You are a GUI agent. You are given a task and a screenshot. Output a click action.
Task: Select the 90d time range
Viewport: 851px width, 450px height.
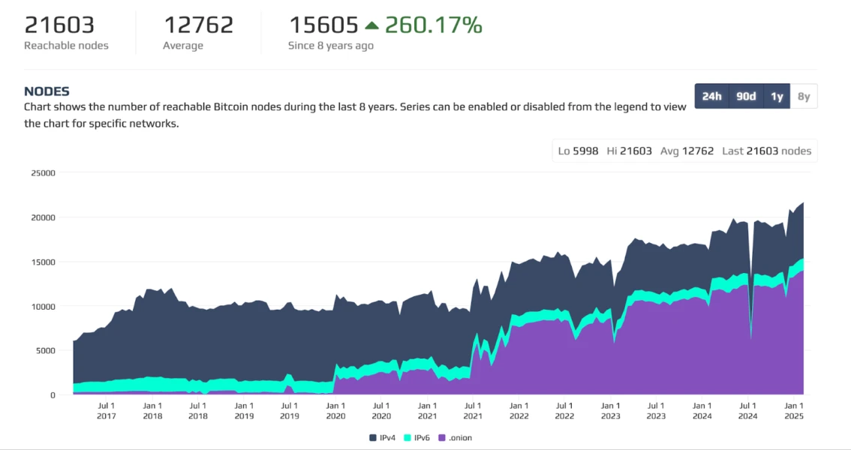tap(746, 96)
